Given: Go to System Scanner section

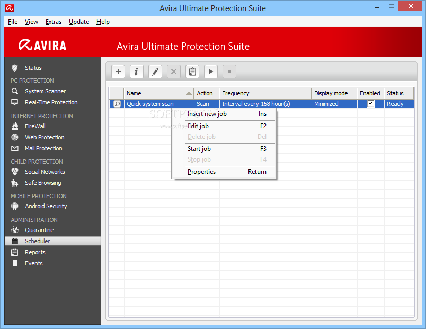Looking at the screenshot, I should [x=46, y=91].
